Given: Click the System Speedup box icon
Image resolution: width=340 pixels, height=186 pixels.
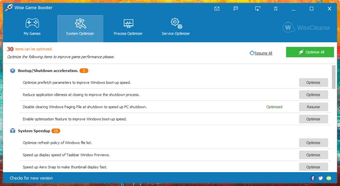Looking at the screenshot, I should [x=13, y=131].
